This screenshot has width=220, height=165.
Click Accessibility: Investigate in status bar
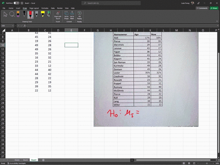(x=16, y=163)
